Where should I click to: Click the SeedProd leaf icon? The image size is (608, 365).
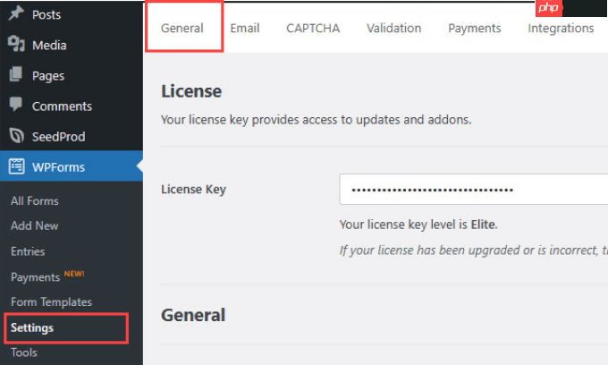tap(16, 135)
